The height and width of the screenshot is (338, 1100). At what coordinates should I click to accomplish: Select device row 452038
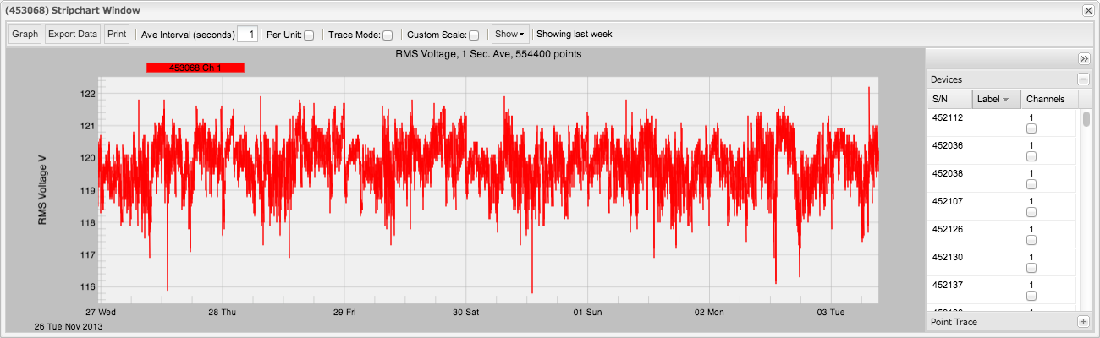click(x=1002, y=179)
